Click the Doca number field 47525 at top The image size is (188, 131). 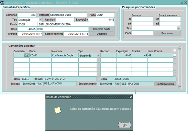[26, 29]
